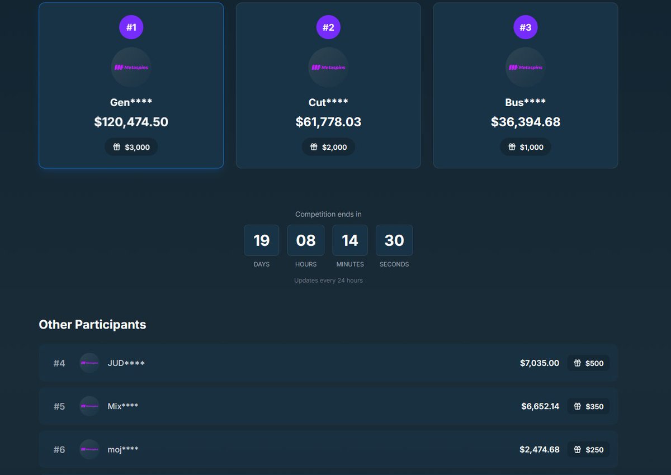Expand the #6 moj**** entry
Screen dimensions: 671x475
pos(329,449)
